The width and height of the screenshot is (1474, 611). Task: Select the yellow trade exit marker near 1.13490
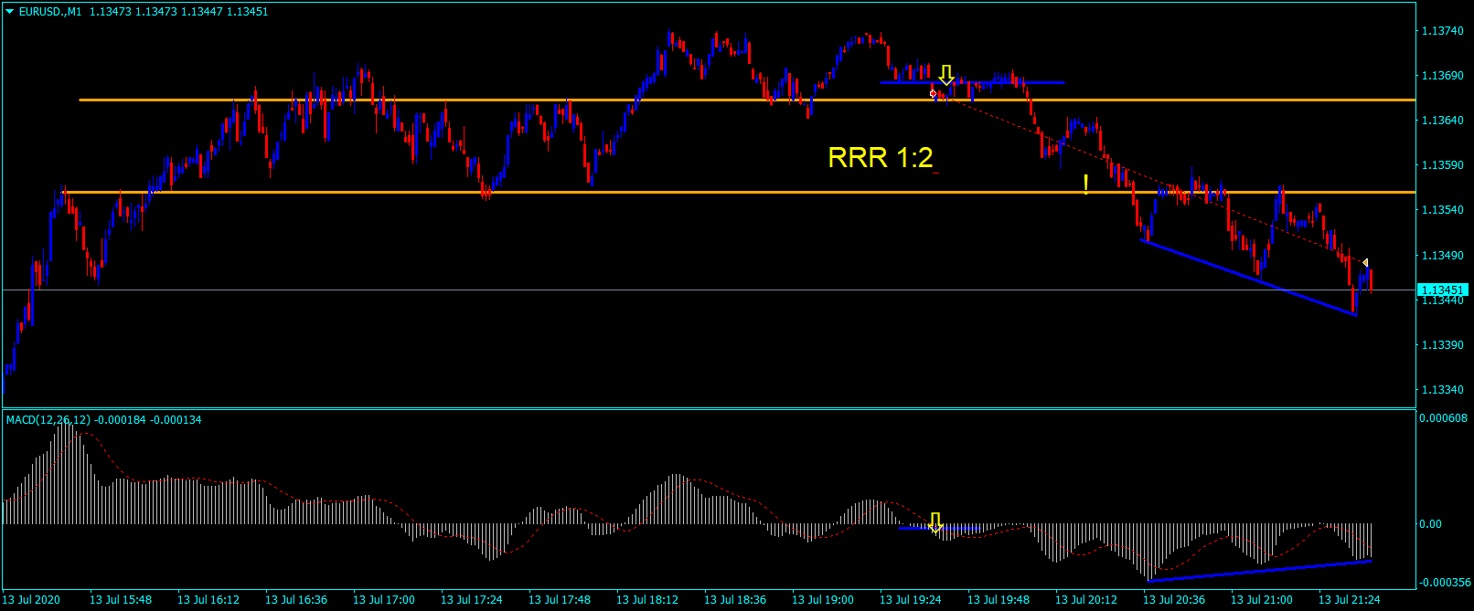[x=1365, y=263]
